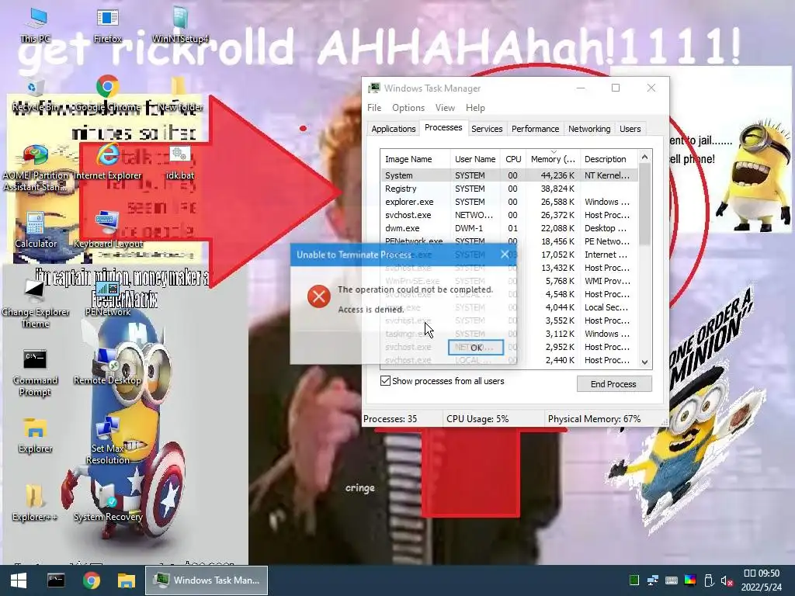Click the Processes: 35 status entry

point(401,419)
